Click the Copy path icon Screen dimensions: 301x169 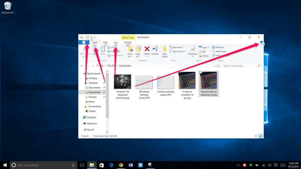tap(115, 51)
